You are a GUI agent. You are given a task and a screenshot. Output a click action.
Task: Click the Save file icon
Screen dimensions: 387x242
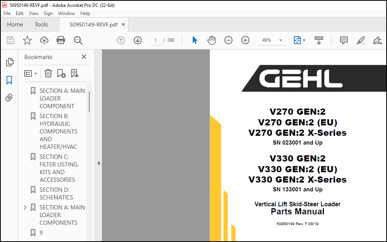(10, 40)
